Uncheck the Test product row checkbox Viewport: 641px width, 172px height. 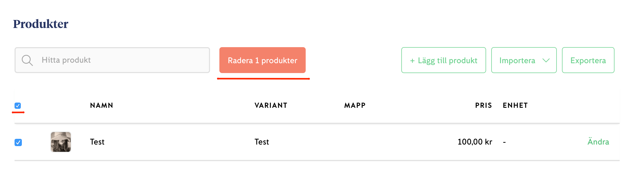tap(18, 142)
